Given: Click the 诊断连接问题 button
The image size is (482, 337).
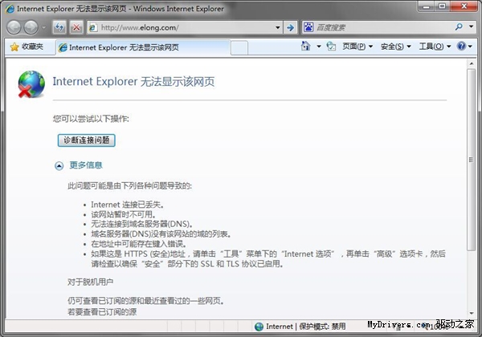Looking at the screenshot, I should 87,140.
